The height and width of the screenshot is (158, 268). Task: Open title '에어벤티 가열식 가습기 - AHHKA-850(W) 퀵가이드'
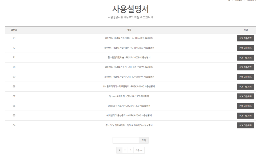click(x=129, y=67)
